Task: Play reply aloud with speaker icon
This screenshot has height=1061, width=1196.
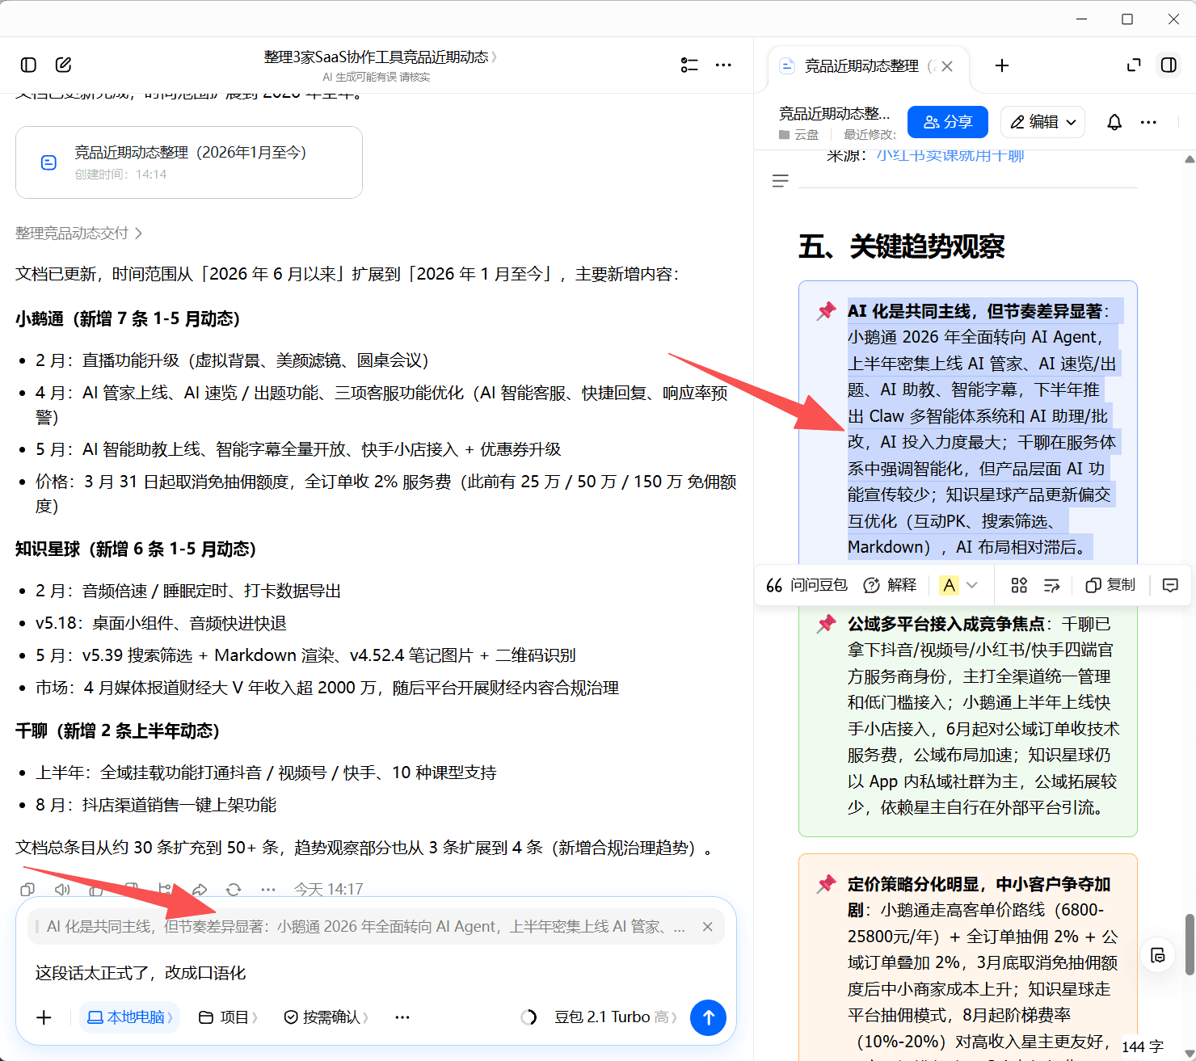Action: 61,890
